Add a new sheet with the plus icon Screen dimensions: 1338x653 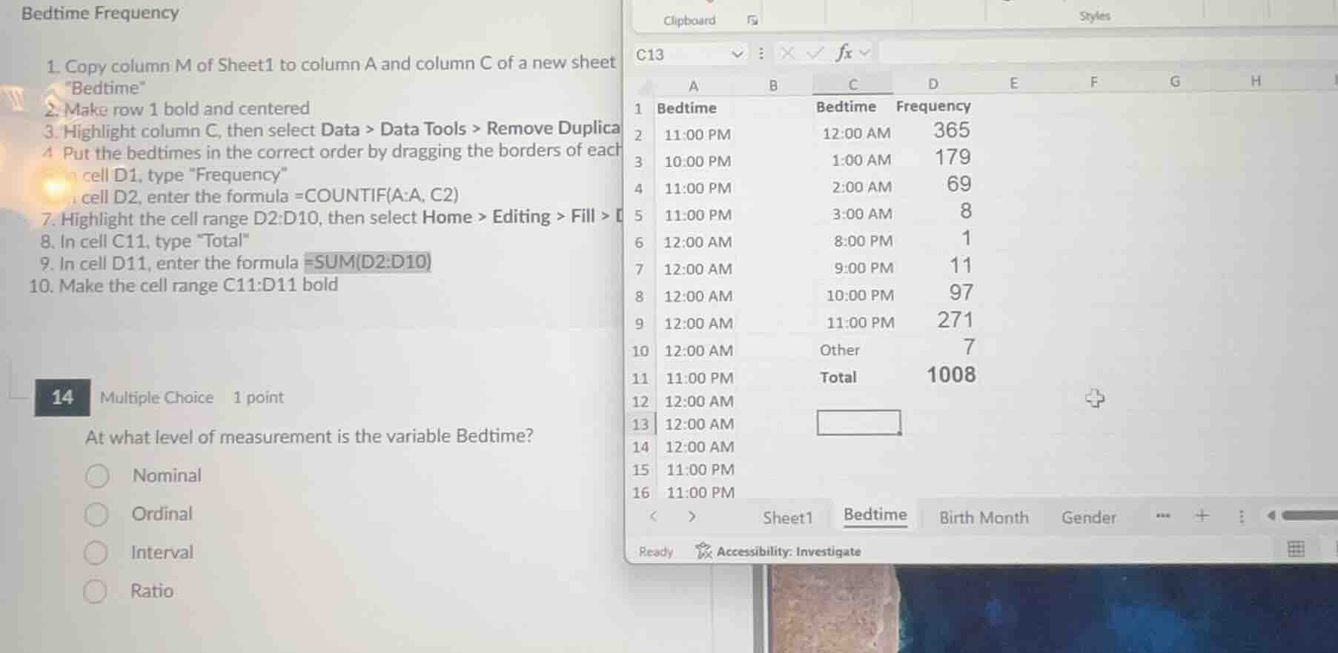click(x=1202, y=516)
